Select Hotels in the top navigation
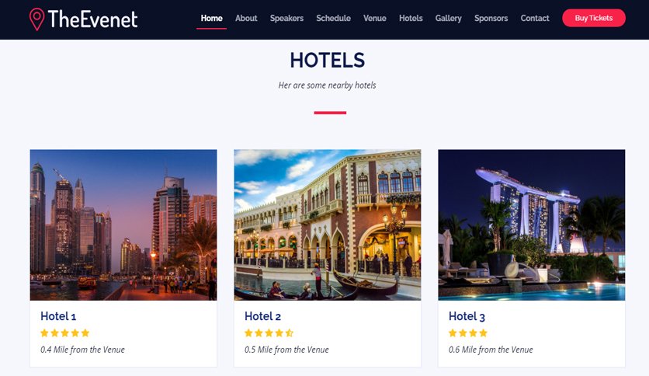 coord(411,18)
